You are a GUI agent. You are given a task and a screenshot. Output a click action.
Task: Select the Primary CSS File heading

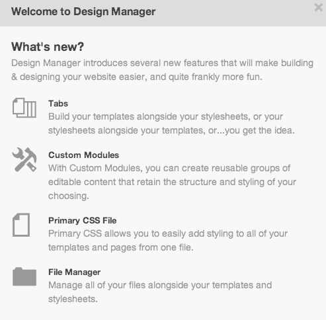[83, 221]
